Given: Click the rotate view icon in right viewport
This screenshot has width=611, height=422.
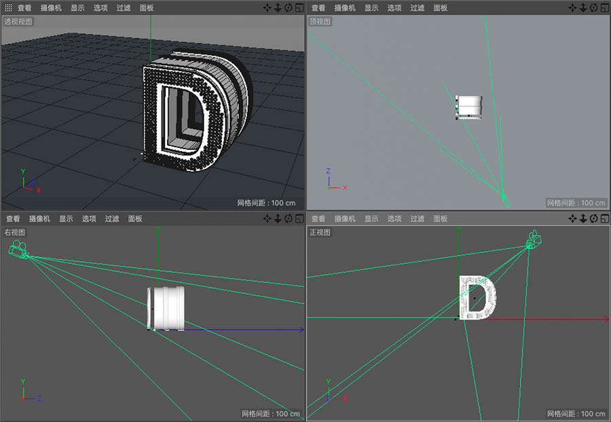Looking at the screenshot, I should click(x=288, y=218).
